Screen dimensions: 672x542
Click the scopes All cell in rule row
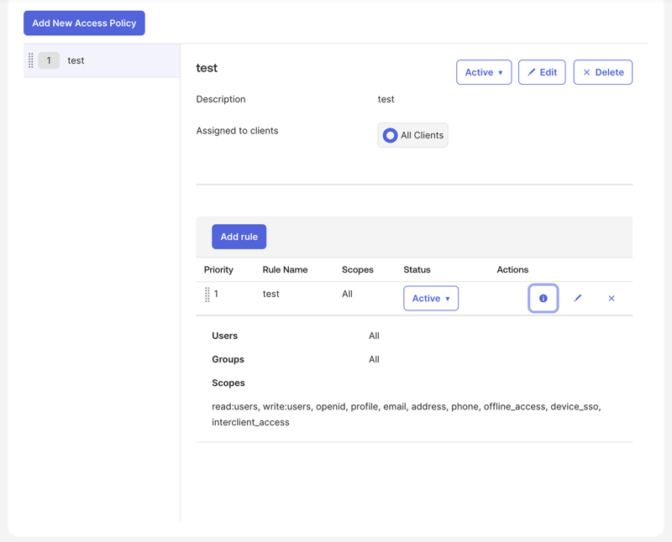click(x=347, y=294)
